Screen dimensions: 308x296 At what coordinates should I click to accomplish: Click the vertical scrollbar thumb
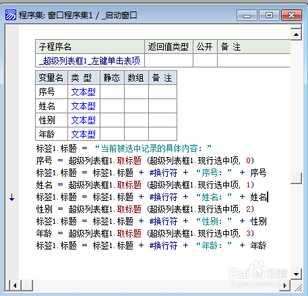(x=296, y=178)
